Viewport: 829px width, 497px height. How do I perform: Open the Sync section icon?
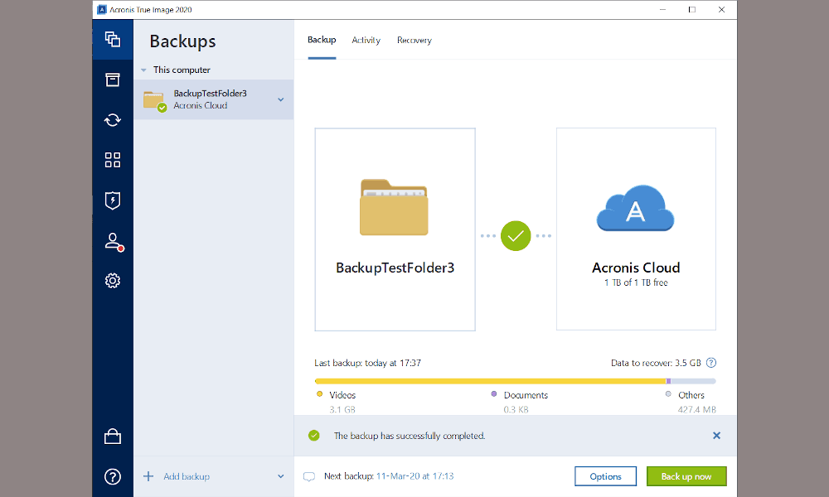tap(113, 120)
